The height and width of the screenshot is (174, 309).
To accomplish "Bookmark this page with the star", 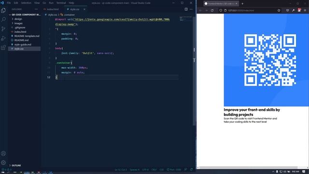I will click(x=279, y=11).
